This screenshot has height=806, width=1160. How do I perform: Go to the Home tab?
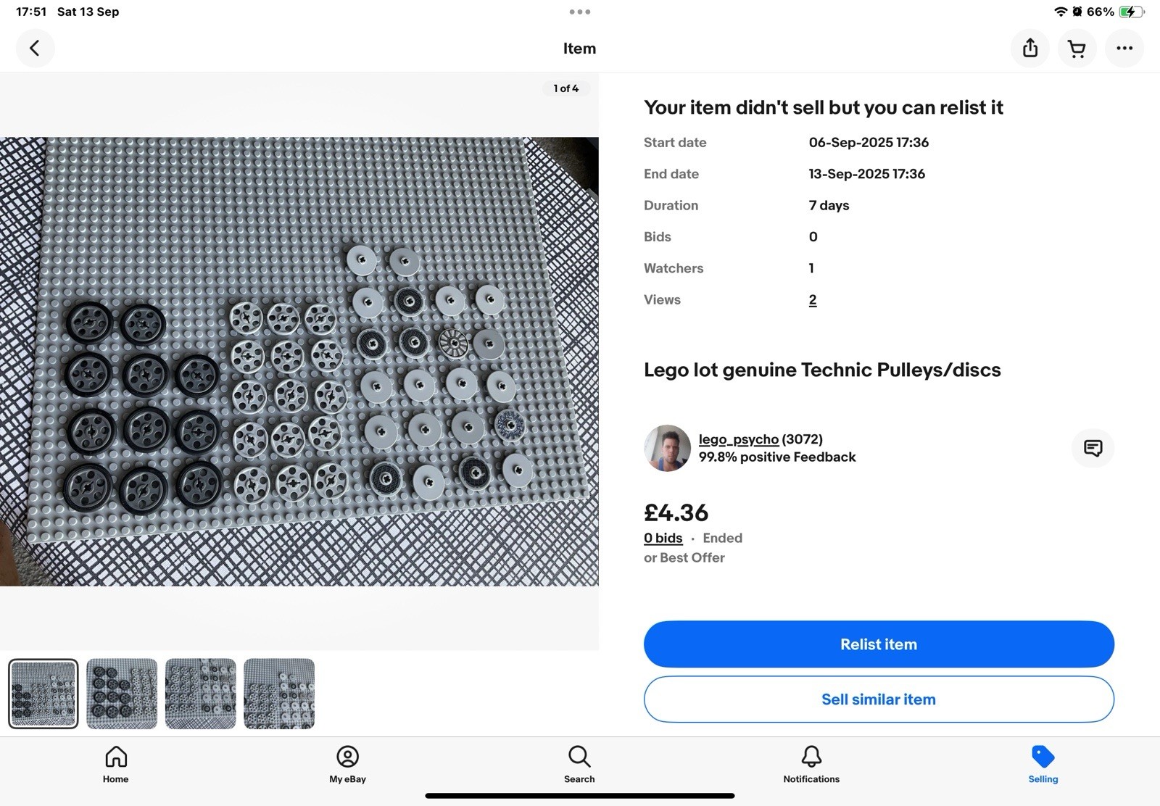point(115,764)
